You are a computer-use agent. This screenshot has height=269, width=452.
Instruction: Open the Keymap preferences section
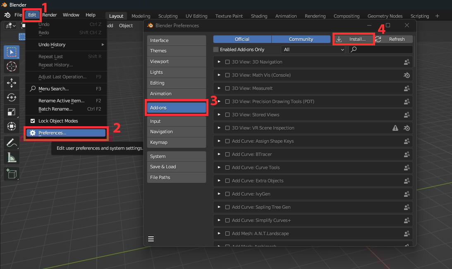click(x=177, y=142)
